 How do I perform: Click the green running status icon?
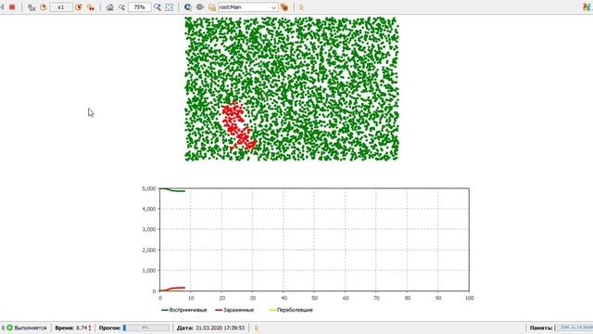pos(10,328)
